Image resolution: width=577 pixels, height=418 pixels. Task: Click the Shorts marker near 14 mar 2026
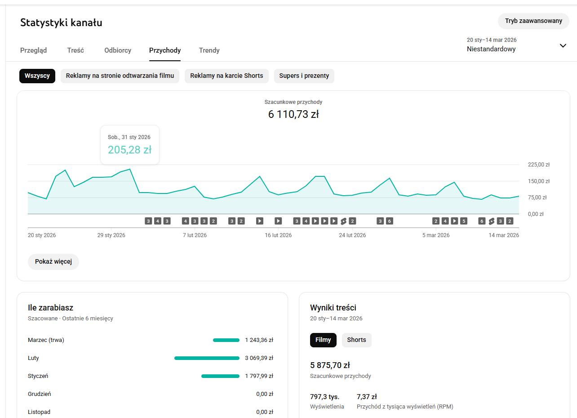[x=491, y=221]
